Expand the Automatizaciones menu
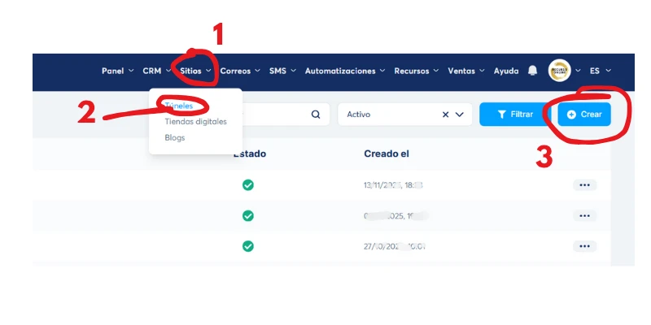The width and height of the screenshot is (651, 325). [x=345, y=71]
